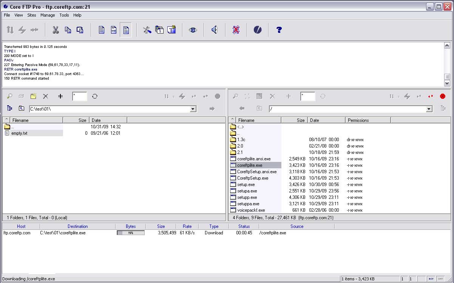This screenshot has width=454, height=283.
Task: Open the Sites menu
Action: point(31,15)
